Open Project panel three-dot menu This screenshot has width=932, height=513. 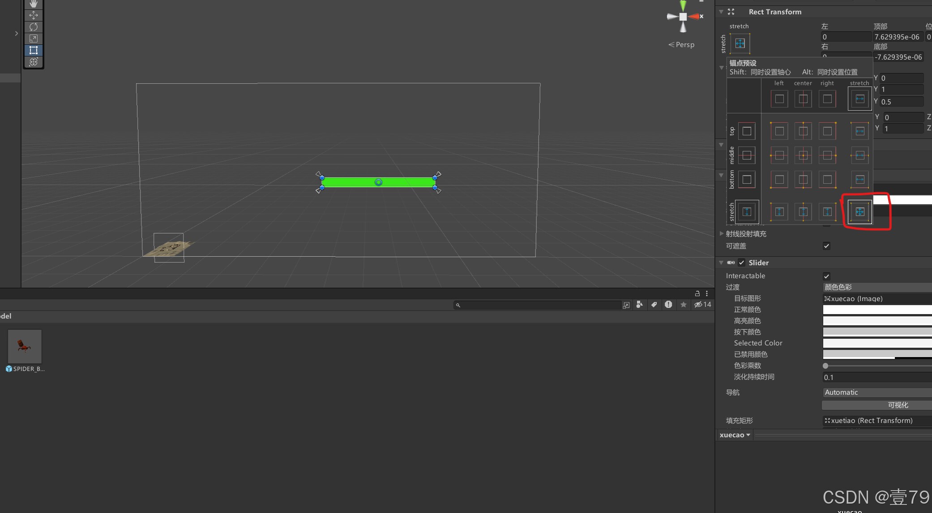[x=707, y=293]
